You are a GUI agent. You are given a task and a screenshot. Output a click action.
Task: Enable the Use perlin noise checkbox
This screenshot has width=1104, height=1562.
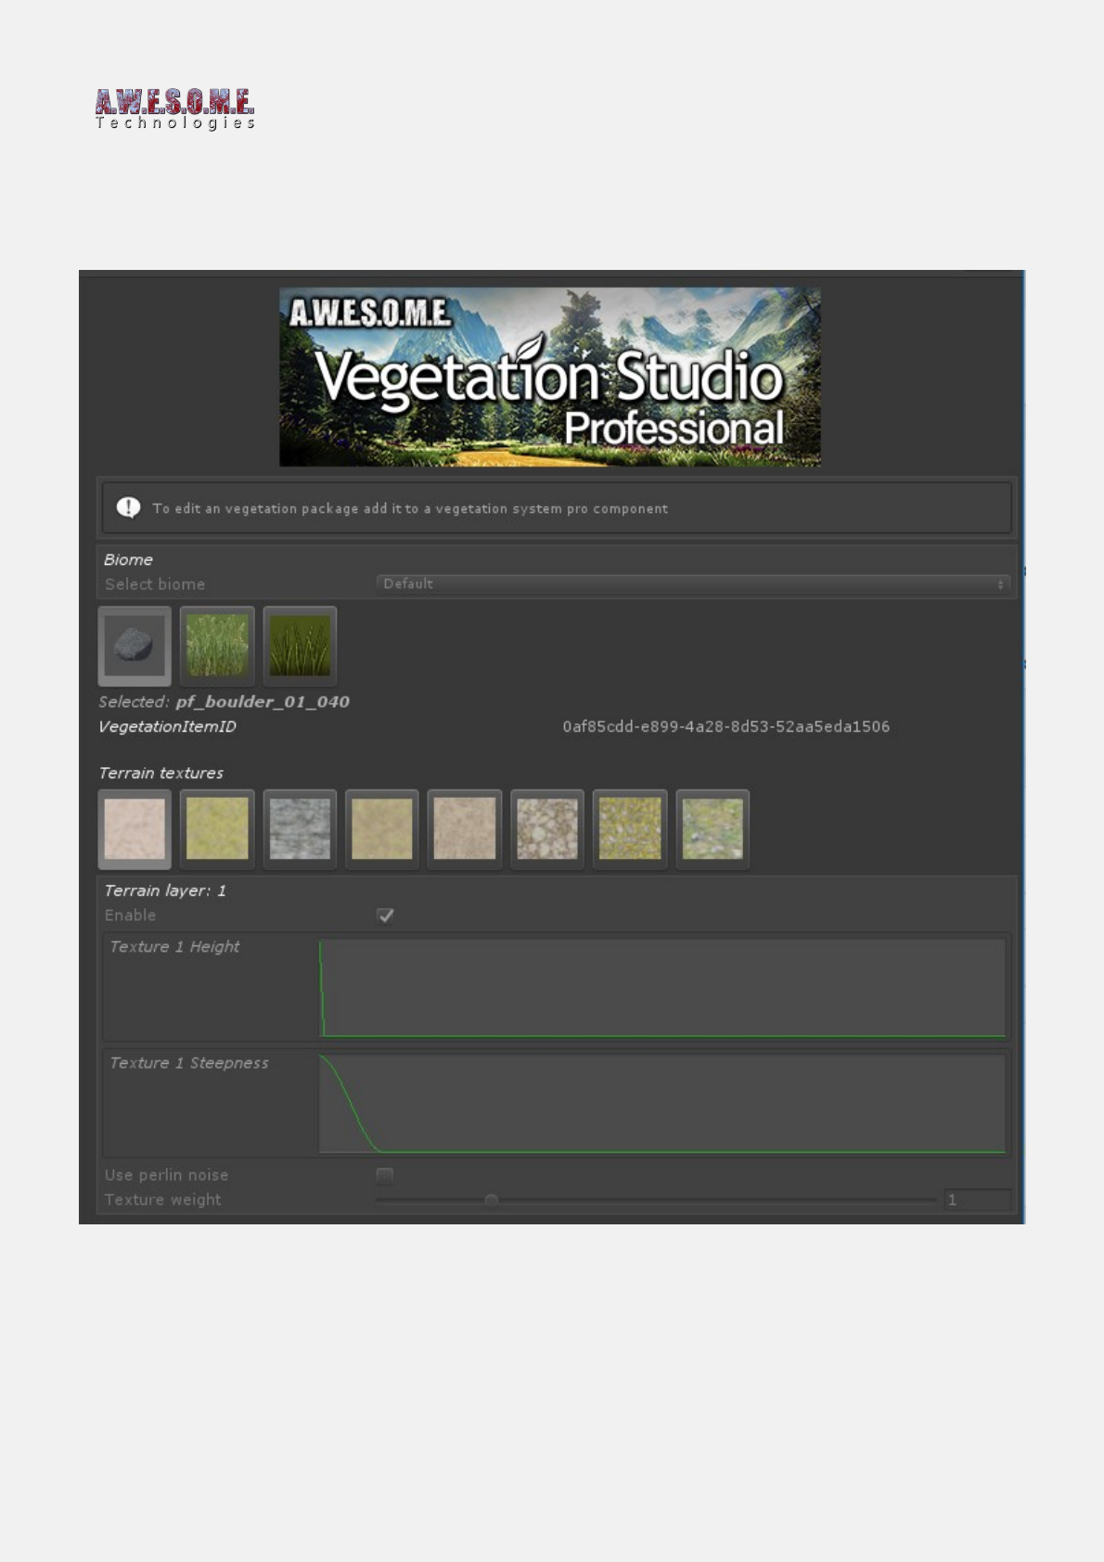pyautogui.click(x=384, y=1175)
